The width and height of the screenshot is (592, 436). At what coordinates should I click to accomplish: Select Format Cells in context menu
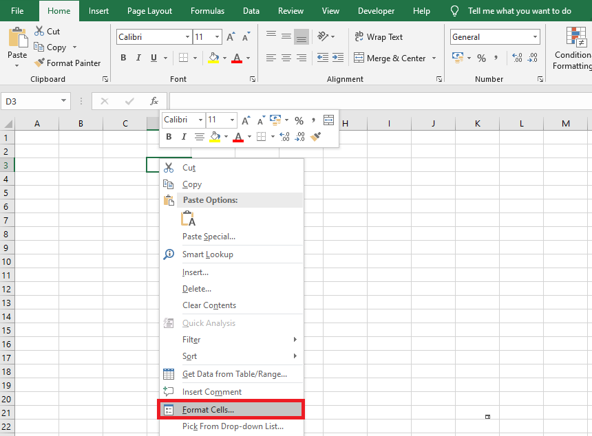(x=208, y=410)
